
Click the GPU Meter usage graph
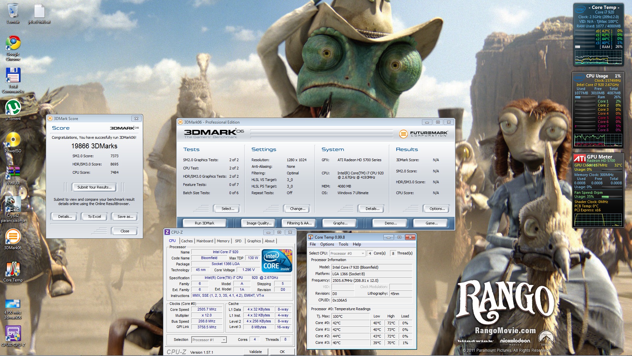pos(598,220)
